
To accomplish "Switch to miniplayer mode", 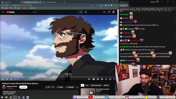I will tap(102, 79).
